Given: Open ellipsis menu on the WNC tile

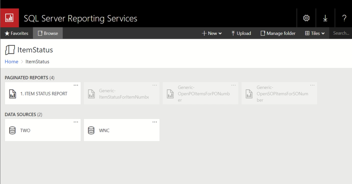Looking at the screenshot, I should 154,122.
